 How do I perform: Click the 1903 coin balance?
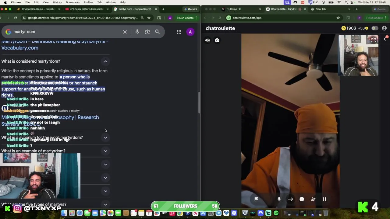click(349, 28)
